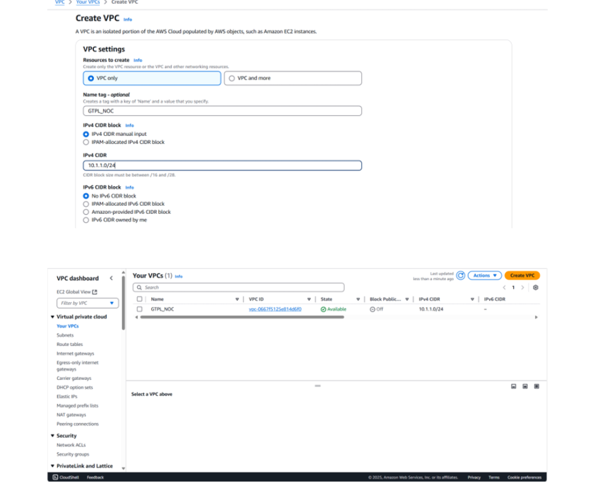Open Subnets in the sidebar

click(x=65, y=335)
